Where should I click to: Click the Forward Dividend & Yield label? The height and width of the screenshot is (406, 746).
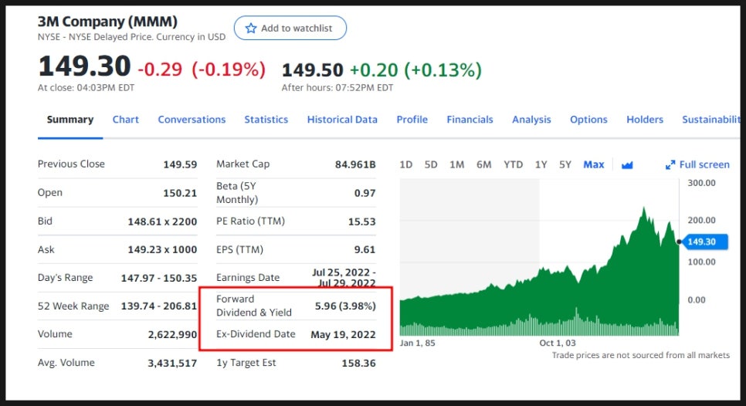[253, 306]
